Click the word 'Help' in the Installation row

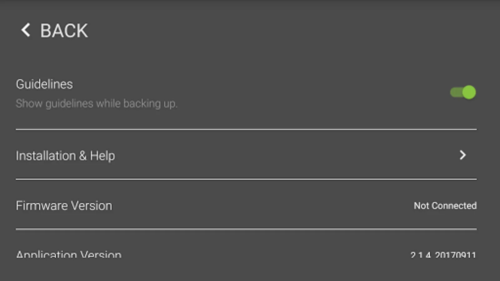click(102, 156)
